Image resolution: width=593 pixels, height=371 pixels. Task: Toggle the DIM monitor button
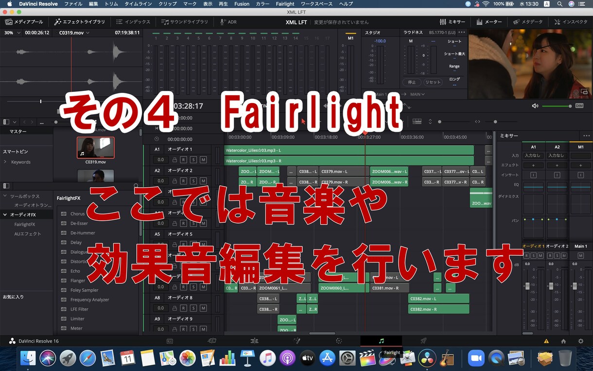pos(579,106)
